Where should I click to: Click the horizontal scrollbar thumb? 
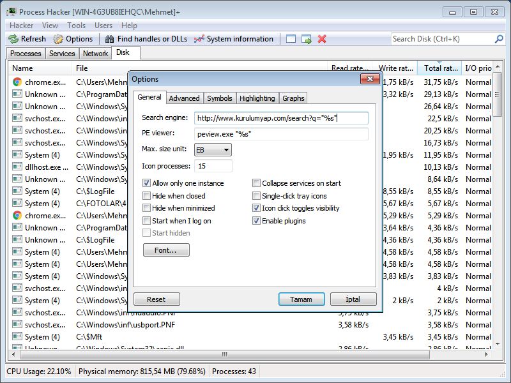[x=225, y=354]
